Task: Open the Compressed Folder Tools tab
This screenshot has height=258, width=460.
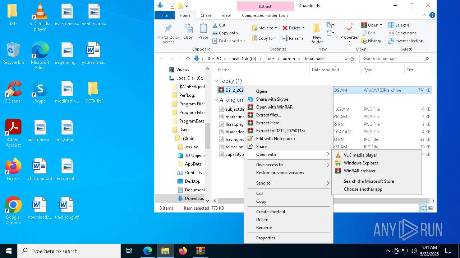Action: point(265,15)
